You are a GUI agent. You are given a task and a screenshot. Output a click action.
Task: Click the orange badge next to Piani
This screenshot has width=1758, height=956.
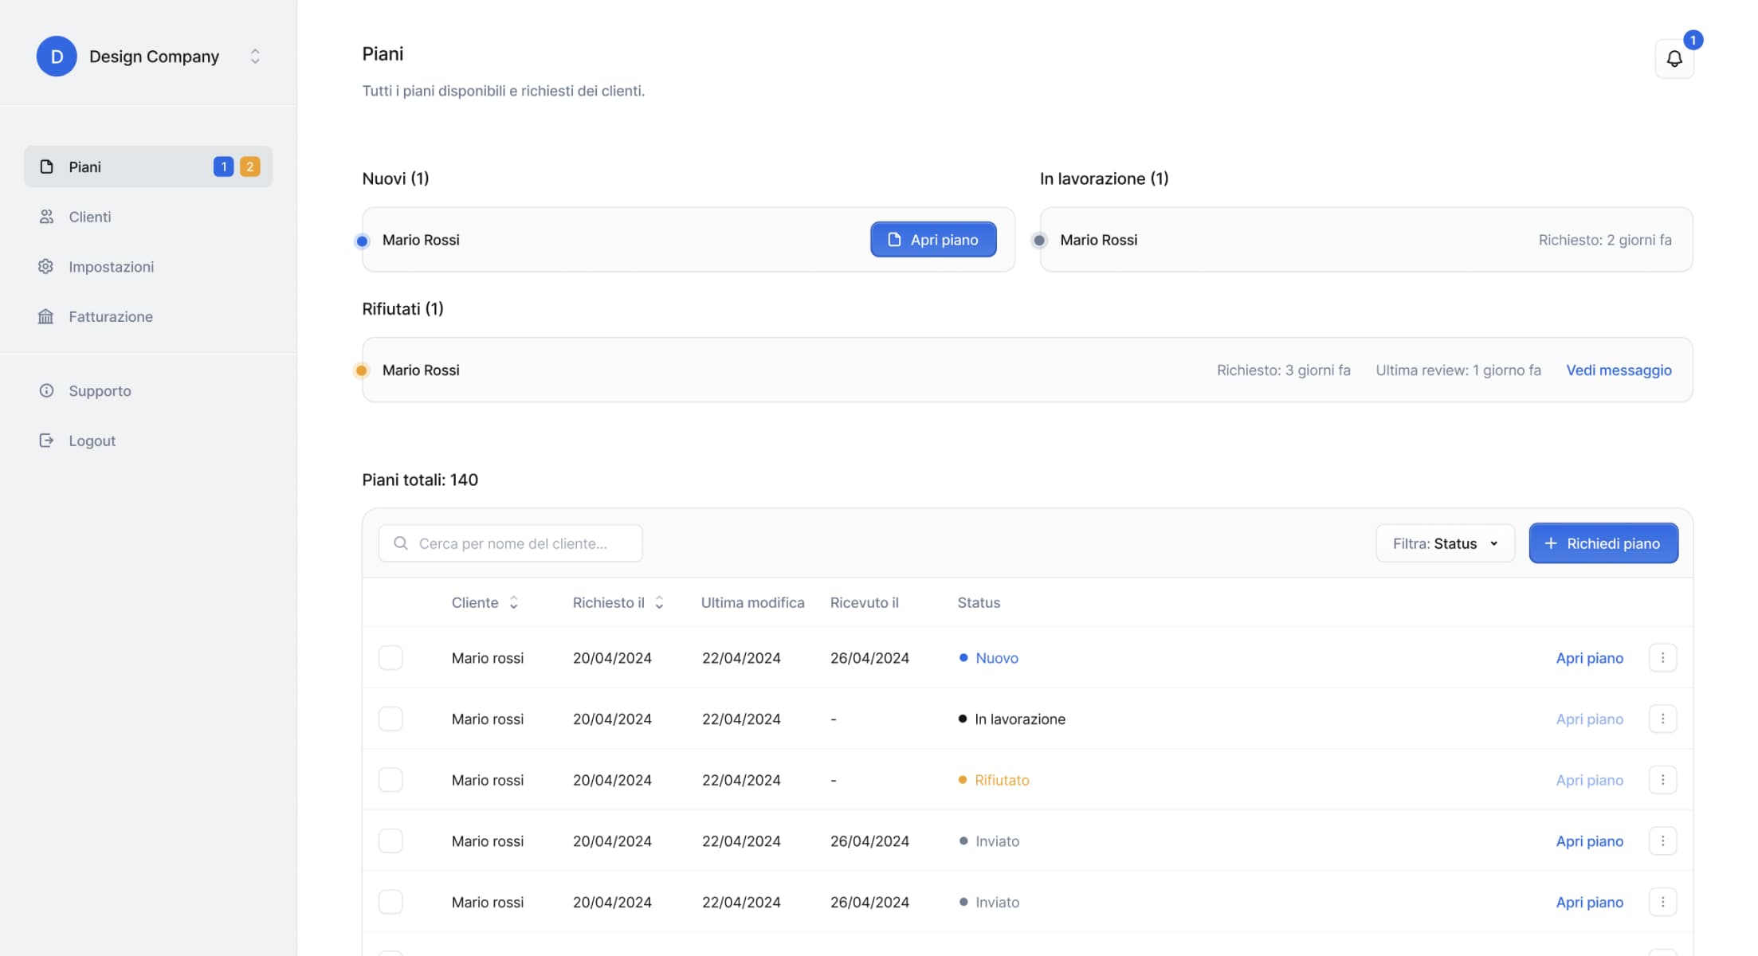point(249,167)
